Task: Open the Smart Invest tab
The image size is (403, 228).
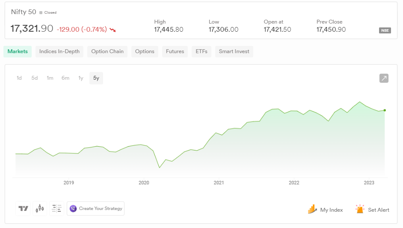Action: [234, 51]
